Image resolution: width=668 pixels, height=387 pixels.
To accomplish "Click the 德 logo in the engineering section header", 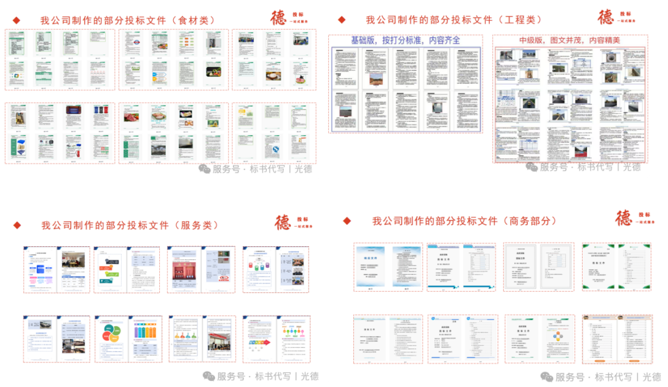I will [605, 16].
